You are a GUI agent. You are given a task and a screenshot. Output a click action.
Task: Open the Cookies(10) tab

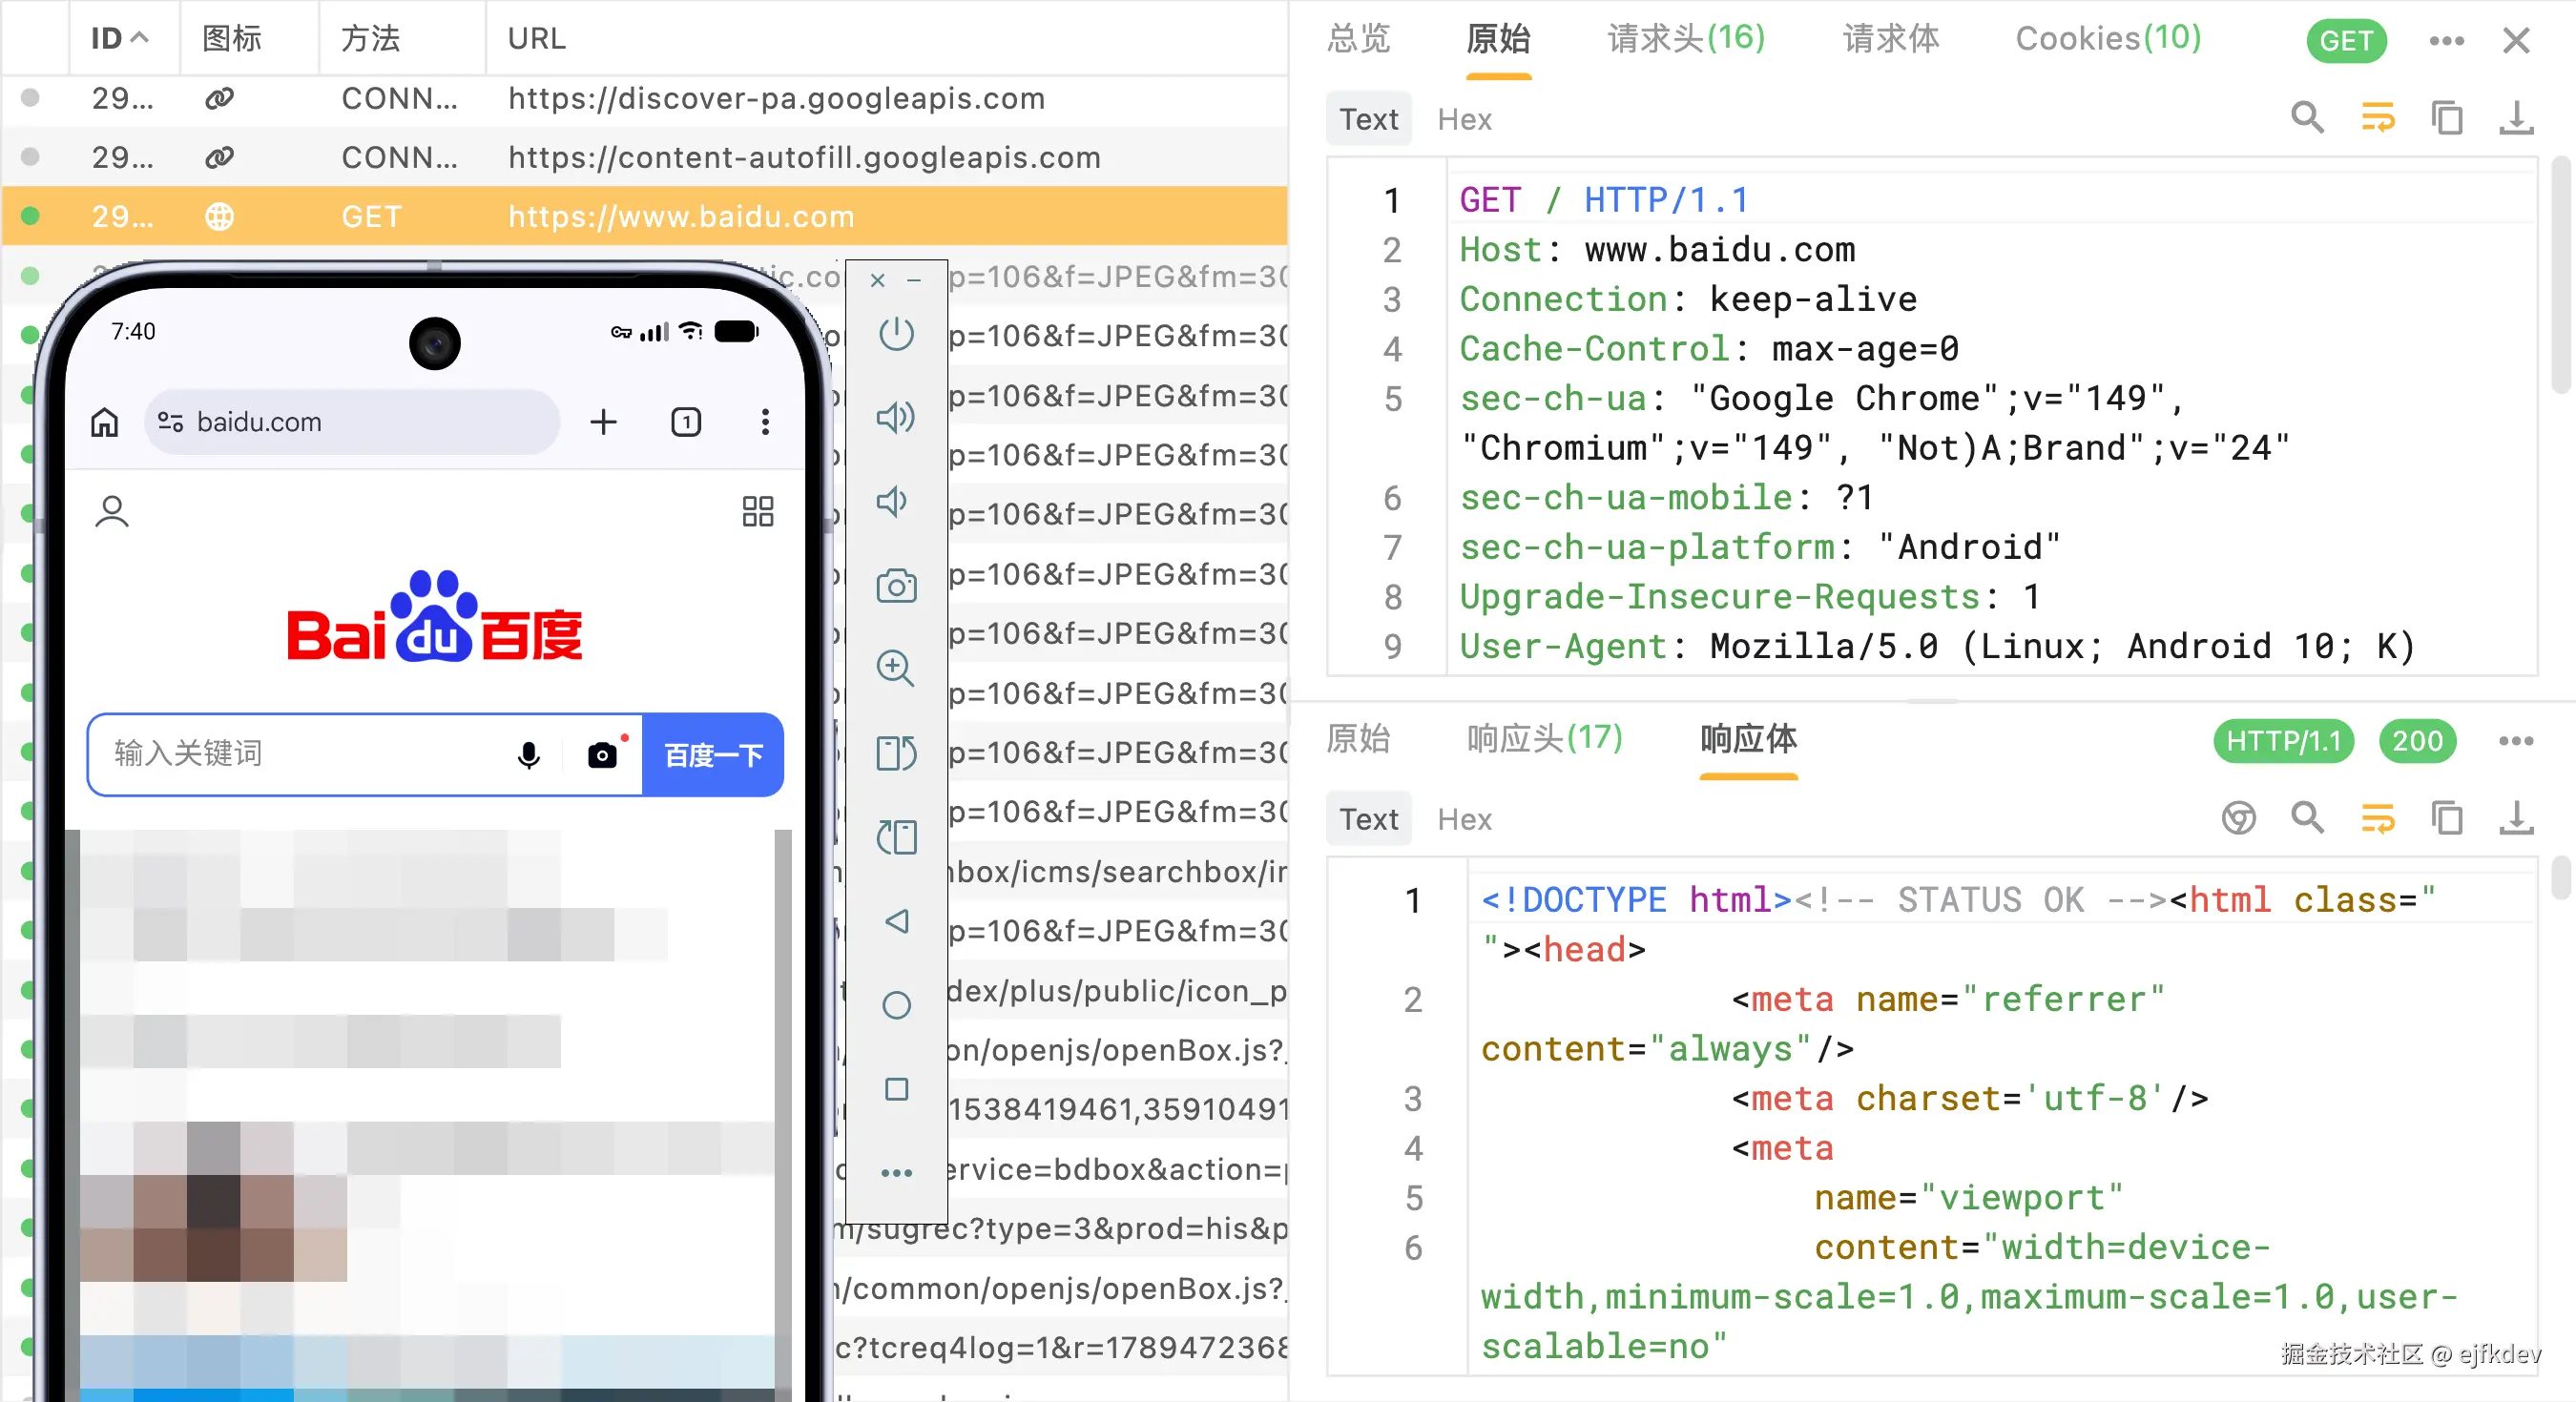2108,38
